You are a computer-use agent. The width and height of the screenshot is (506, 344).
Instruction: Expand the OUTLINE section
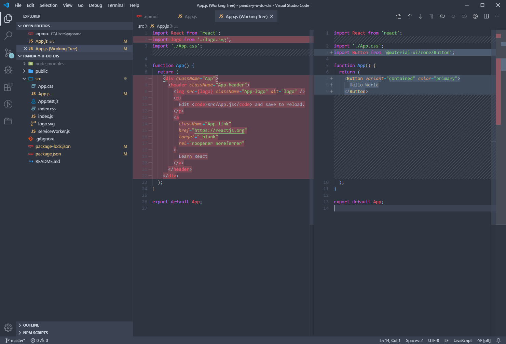click(x=74, y=325)
